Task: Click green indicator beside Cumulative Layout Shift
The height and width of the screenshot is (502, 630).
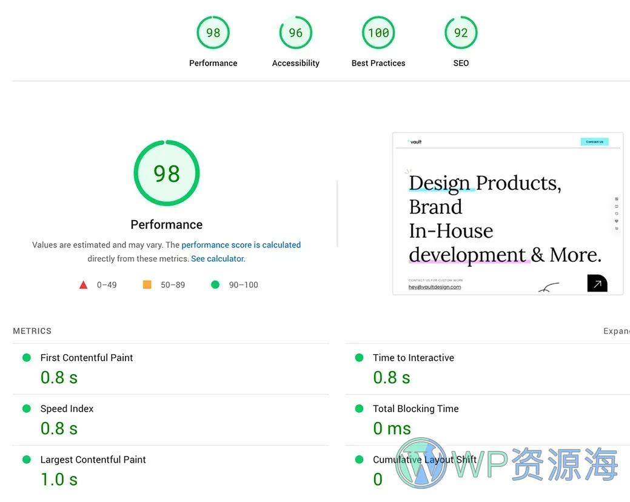Action: [x=360, y=460]
